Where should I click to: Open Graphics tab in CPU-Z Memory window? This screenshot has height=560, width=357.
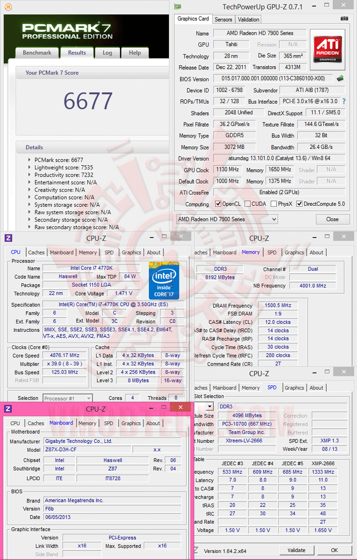[295, 252]
